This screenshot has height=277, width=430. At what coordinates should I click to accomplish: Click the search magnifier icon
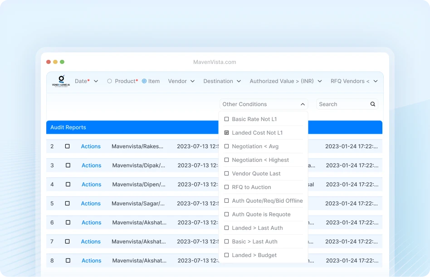click(373, 104)
